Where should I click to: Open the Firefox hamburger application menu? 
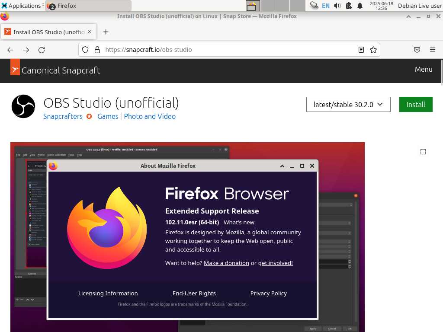(x=433, y=50)
